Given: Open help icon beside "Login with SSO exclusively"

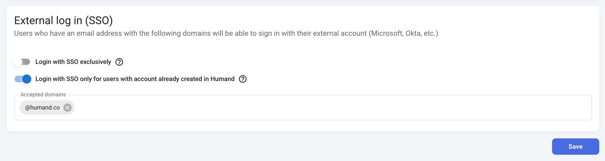Looking at the screenshot, I should tap(119, 62).
